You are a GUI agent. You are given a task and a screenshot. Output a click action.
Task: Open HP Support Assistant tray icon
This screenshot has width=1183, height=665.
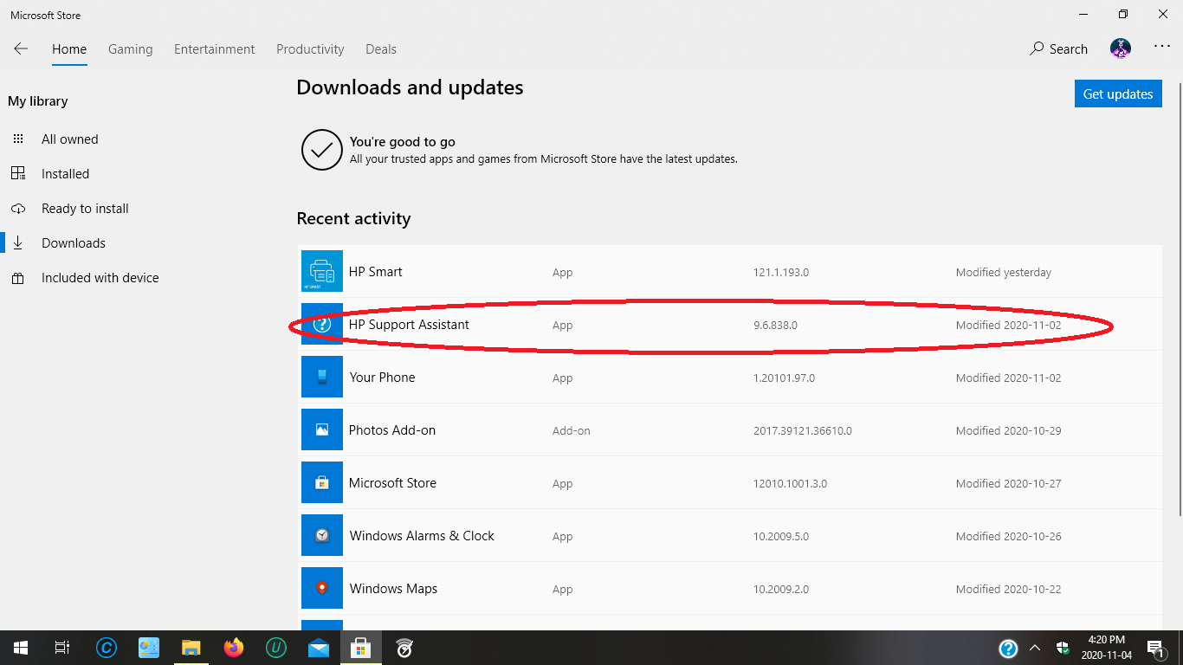pyautogui.click(x=1008, y=648)
